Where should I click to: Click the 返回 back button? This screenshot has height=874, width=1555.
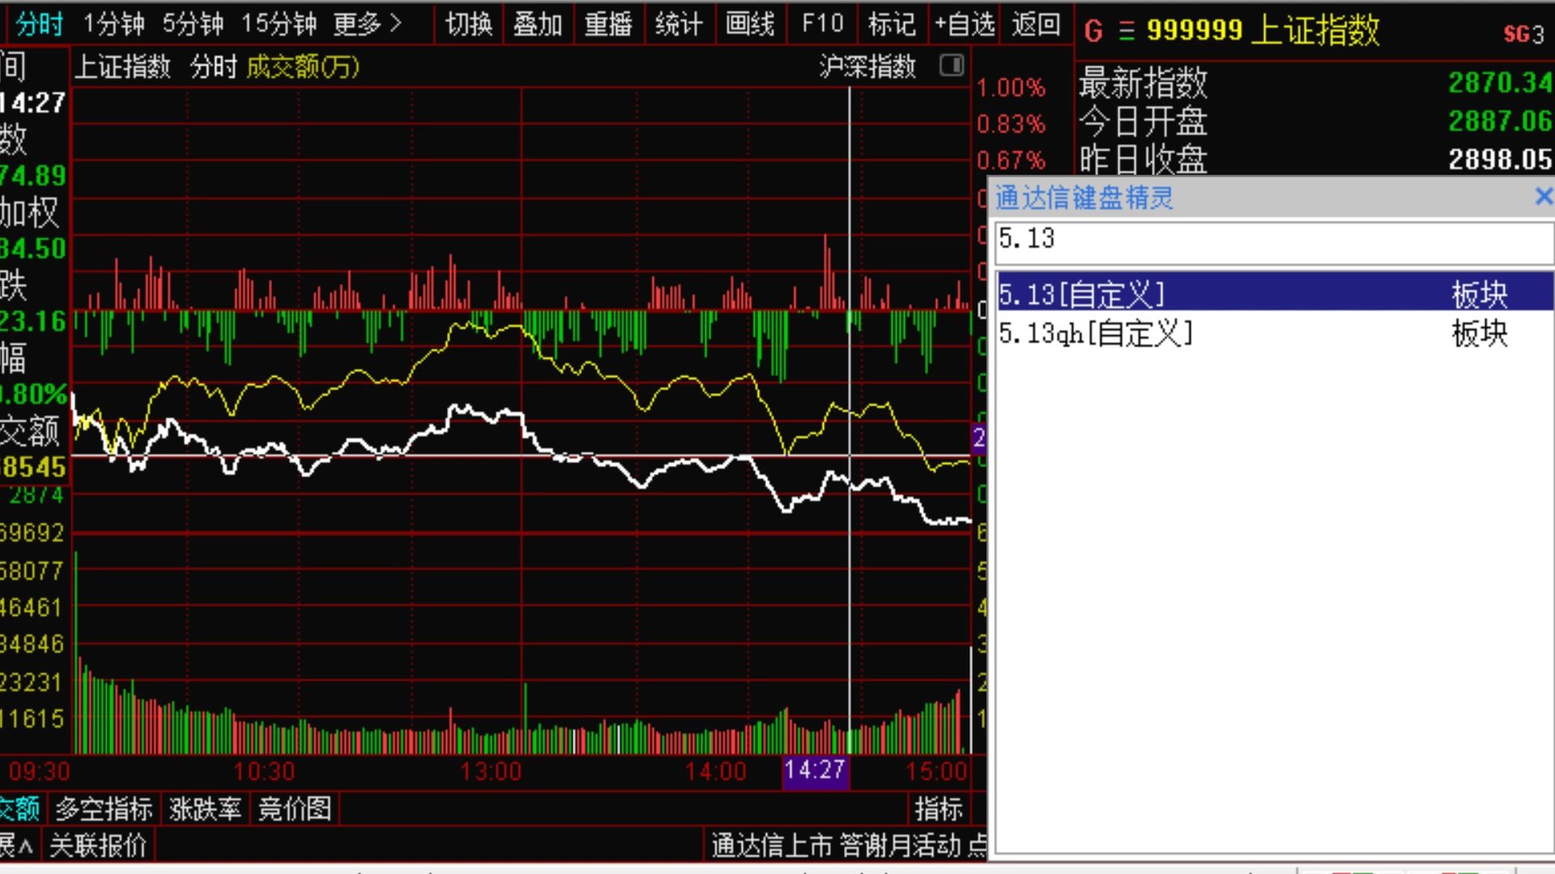[1036, 24]
